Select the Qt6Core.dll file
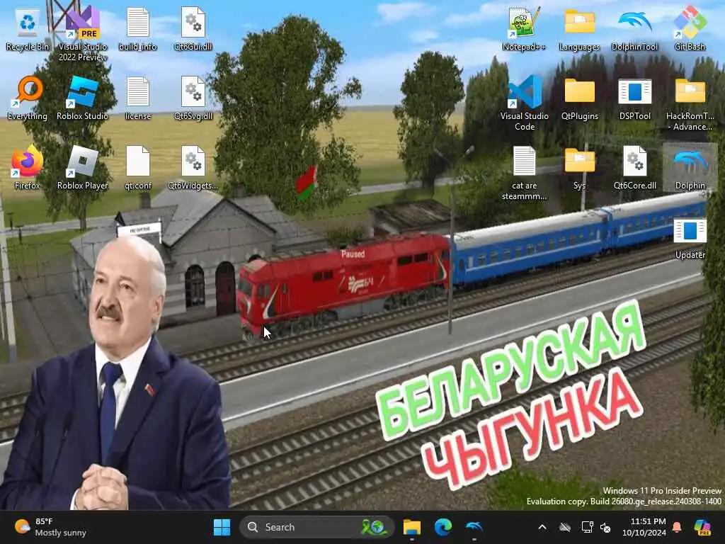Screen dimensions: 725x544 point(635,169)
